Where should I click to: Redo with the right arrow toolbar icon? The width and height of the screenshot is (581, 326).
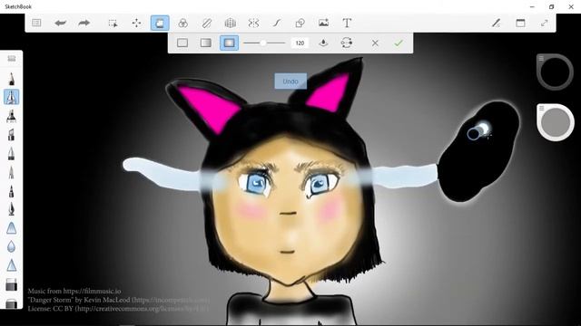coord(84,23)
